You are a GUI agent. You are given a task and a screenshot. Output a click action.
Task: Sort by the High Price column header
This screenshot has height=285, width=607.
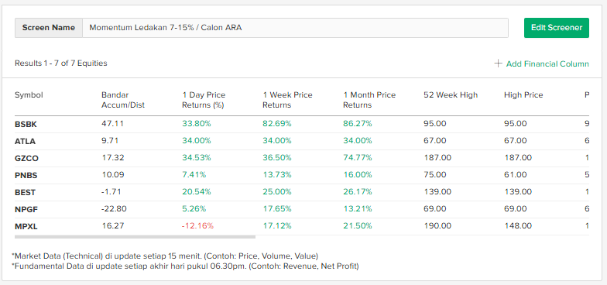523,94
